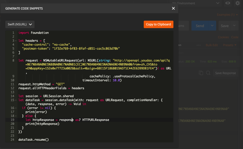This screenshot has height=149, width=243.
Task: Click the search response magnifier icon
Action: 208,73
